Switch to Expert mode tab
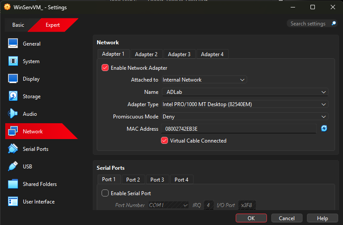Image resolution: width=343 pixels, height=225 pixels. (x=52, y=25)
